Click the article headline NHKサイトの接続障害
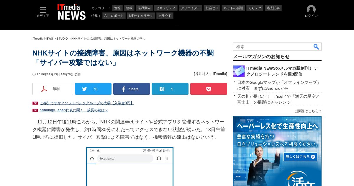354x186 pixels. point(123,58)
